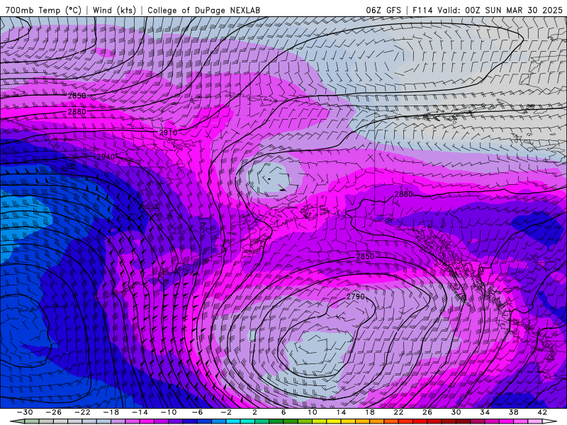567x425 pixels.
Task: Click the 14 color scale label
Action: [x=341, y=412]
